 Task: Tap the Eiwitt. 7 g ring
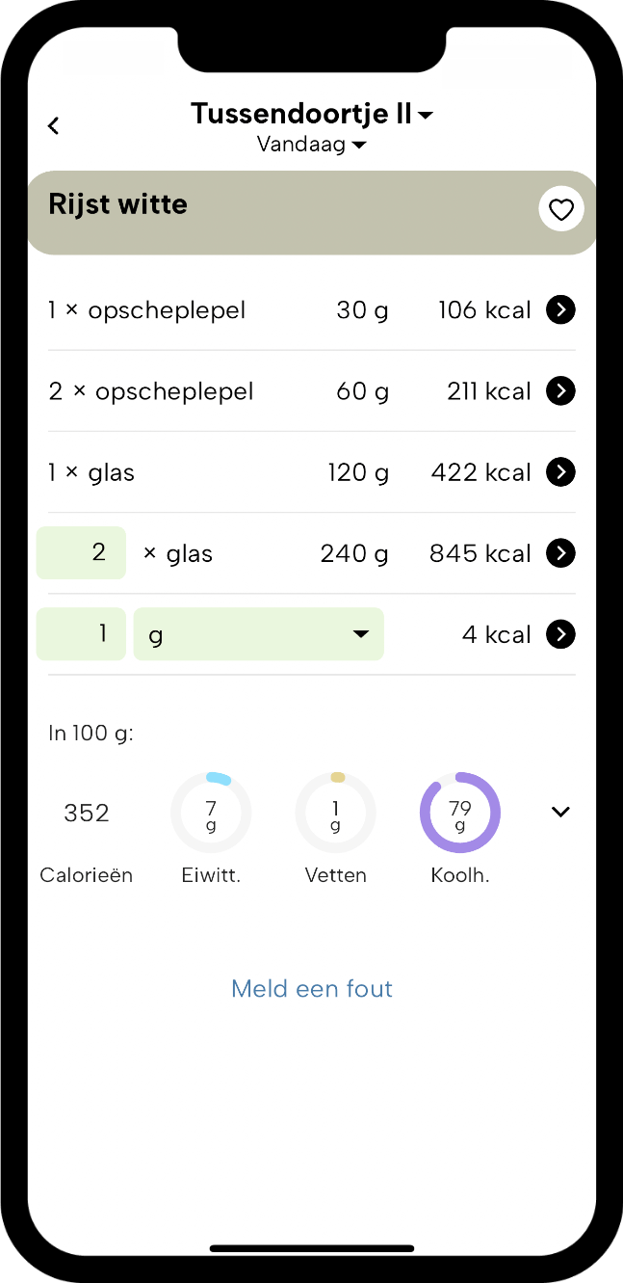[x=211, y=813]
